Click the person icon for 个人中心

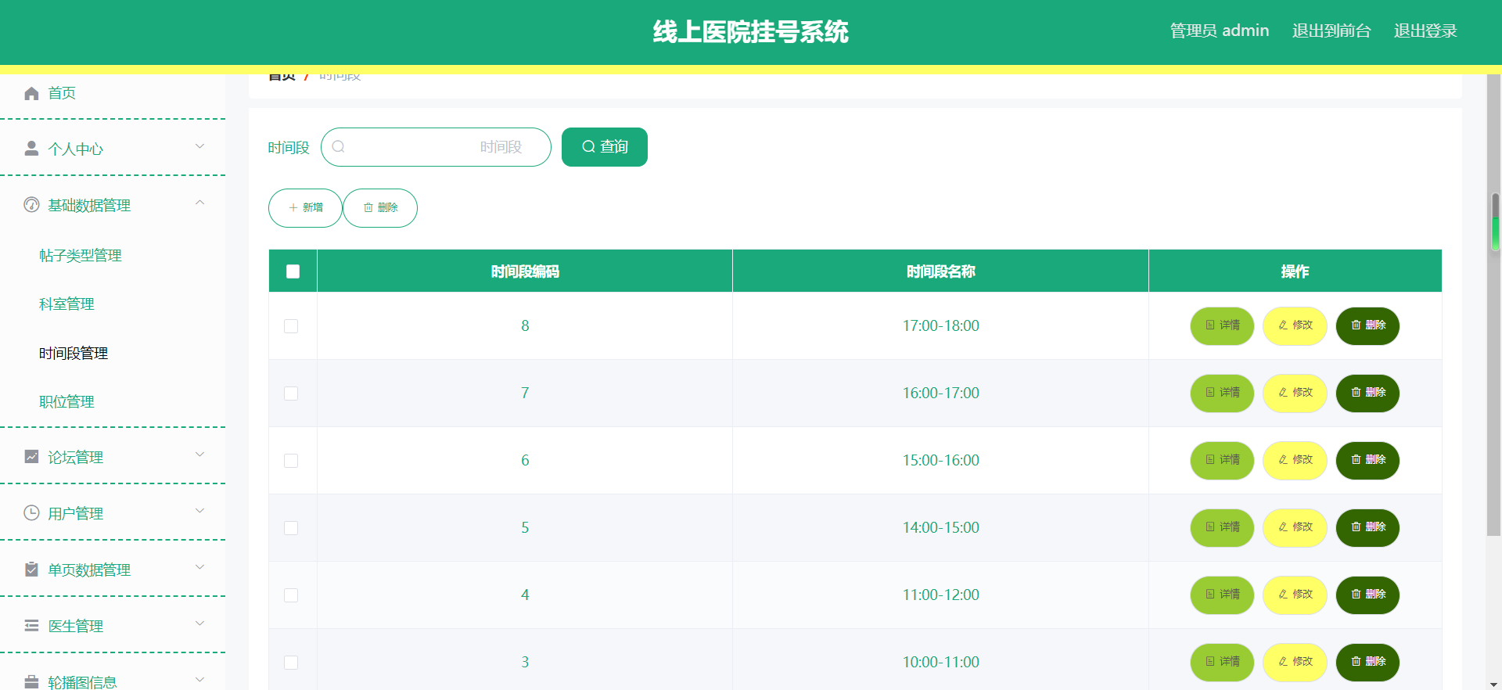[x=31, y=149]
